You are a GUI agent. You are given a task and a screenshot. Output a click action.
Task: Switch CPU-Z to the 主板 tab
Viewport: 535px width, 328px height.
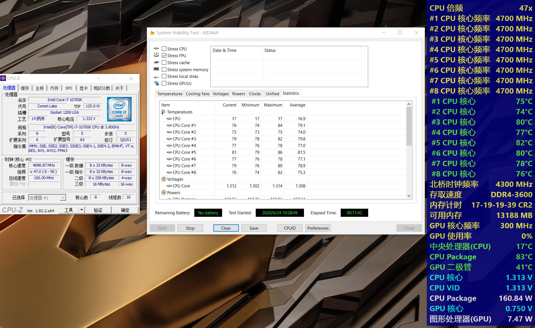click(40, 88)
